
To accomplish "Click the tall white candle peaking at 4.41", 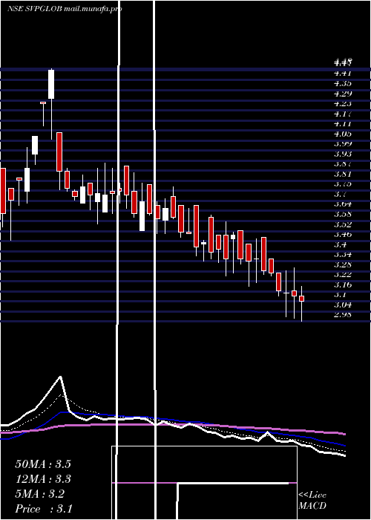I will (51, 84).
